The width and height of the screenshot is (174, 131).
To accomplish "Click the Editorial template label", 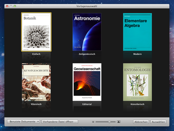I will click(87, 104).
